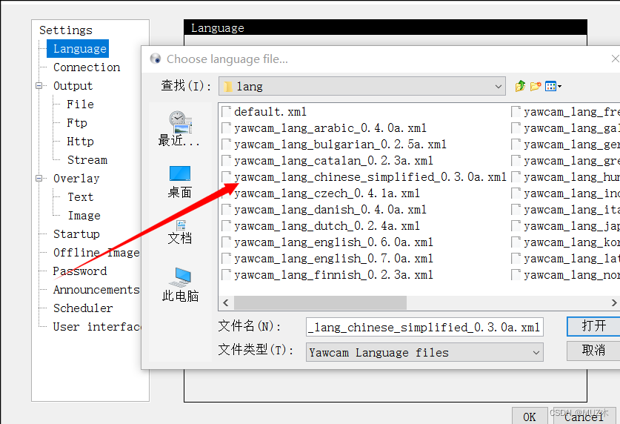Select file yawcam_lang_chinese_simplified_0.3.0a.xml
This screenshot has height=424, width=620.
(x=370, y=177)
